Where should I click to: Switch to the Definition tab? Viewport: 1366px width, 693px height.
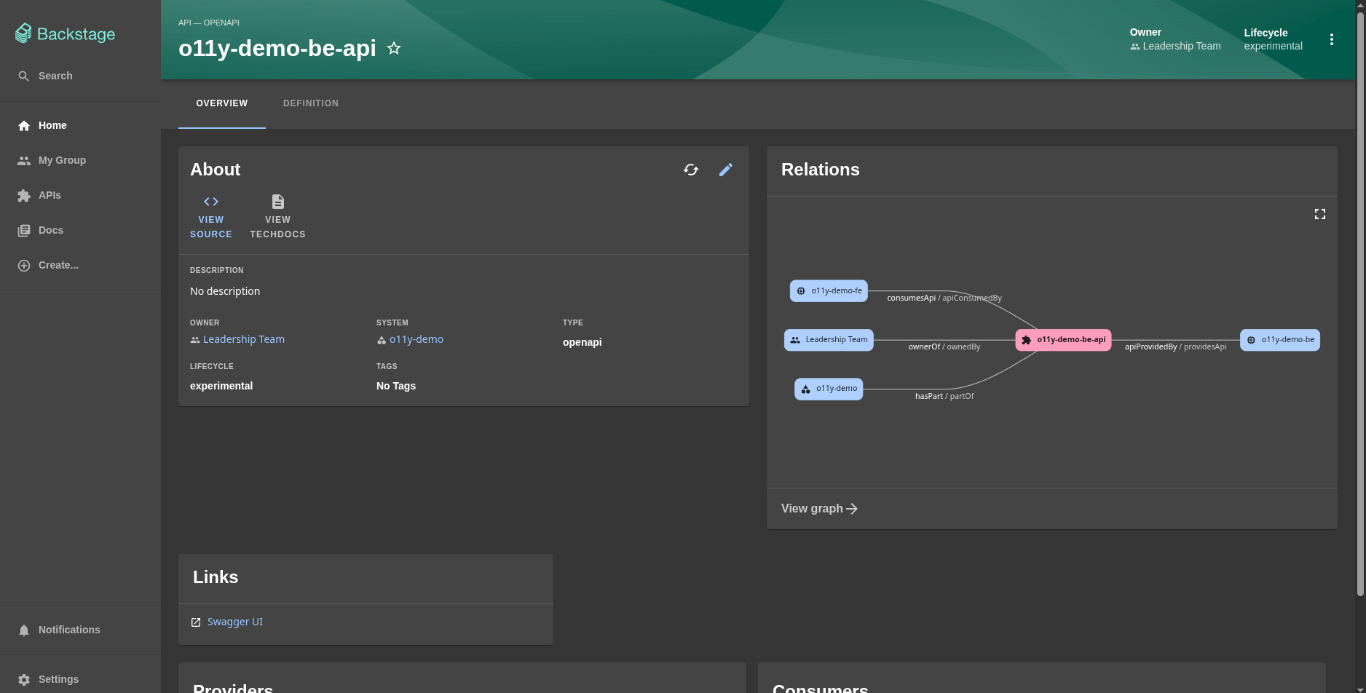(311, 103)
